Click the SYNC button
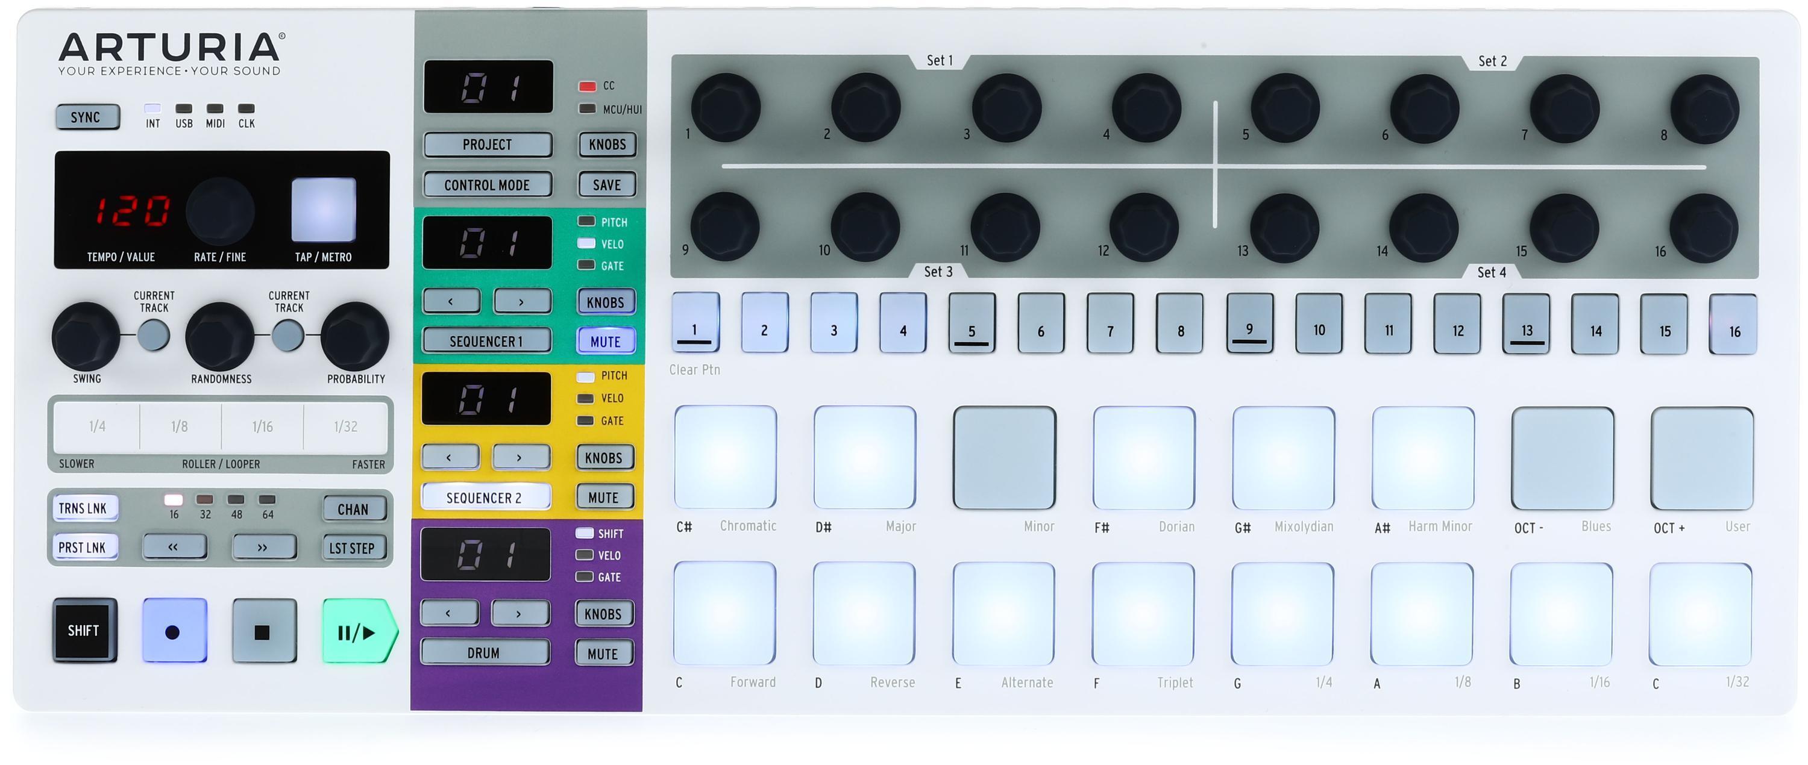The height and width of the screenshot is (765, 1808). click(76, 115)
